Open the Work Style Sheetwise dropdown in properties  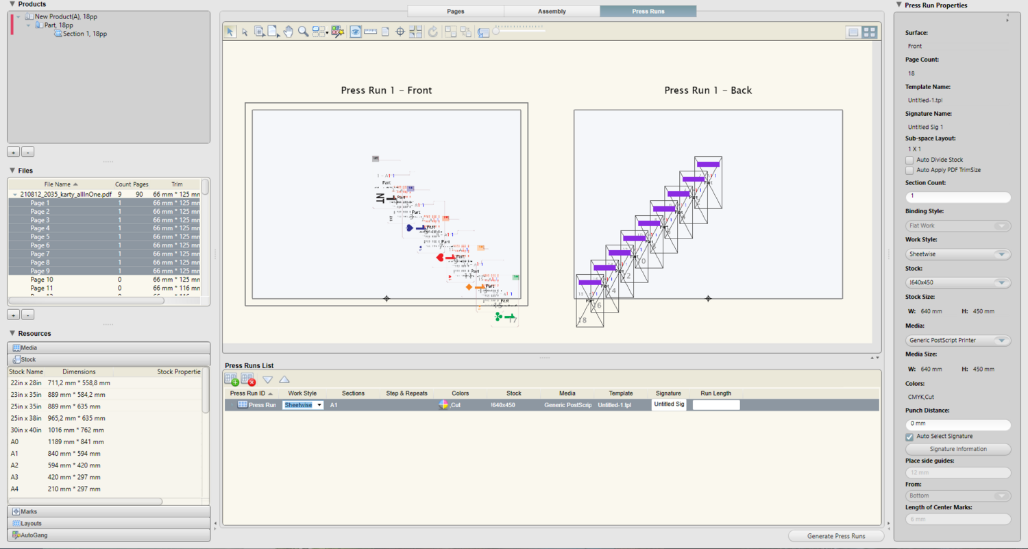[x=958, y=254]
